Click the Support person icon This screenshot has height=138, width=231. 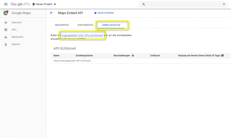point(6,44)
